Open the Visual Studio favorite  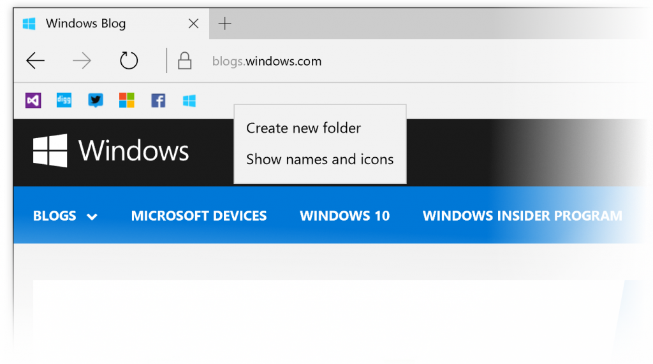pyautogui.click(x=33, y=101)
